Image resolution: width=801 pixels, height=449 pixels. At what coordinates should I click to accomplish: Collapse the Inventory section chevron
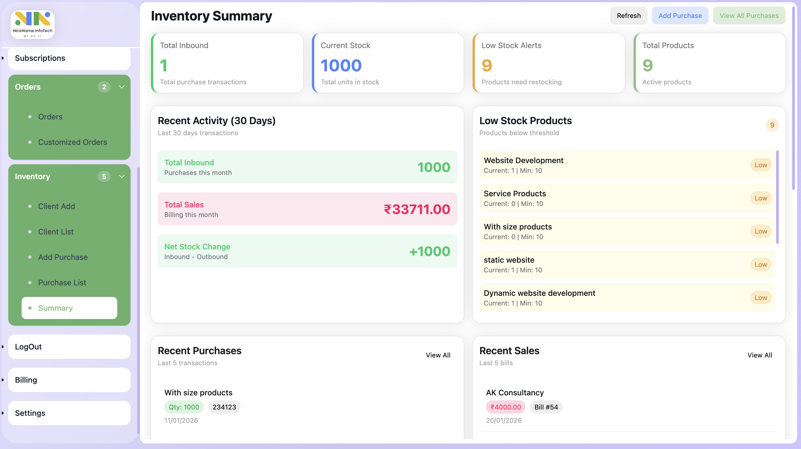click(x=122, y=176)
